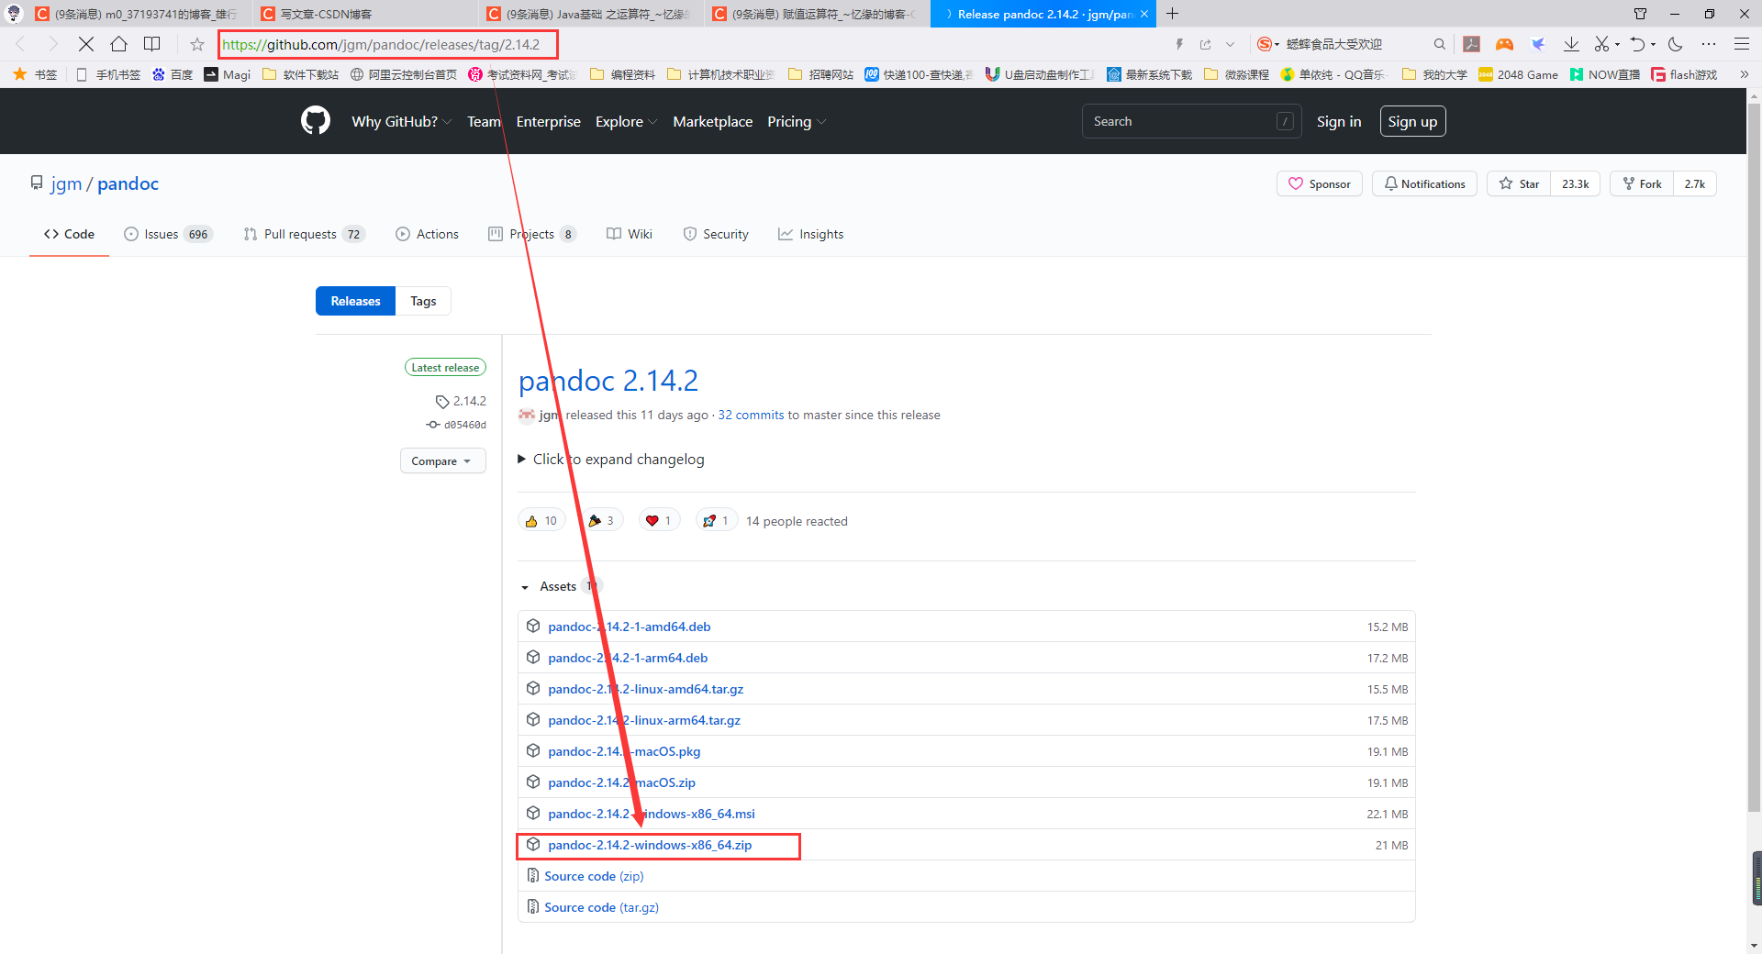Open the game controller extension
Screen dimensions: 1762x954
point(1504,44)
